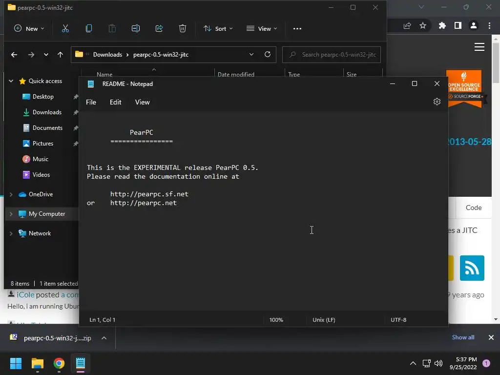Expand the Network tree node
The width and height of the screenshot is (500, 375).
[x=11, y=233]
